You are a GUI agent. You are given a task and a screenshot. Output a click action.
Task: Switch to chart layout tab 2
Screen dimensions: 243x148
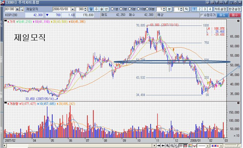pyautogui.click(x=200, y=9)
